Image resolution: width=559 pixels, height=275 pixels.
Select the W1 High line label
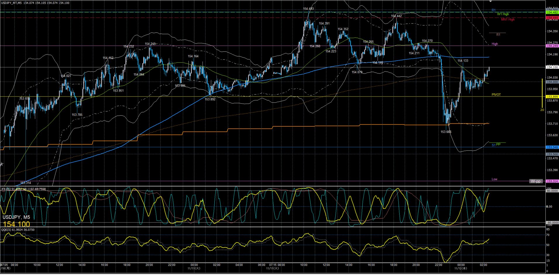pyautogui.click(x=503, y=14)
